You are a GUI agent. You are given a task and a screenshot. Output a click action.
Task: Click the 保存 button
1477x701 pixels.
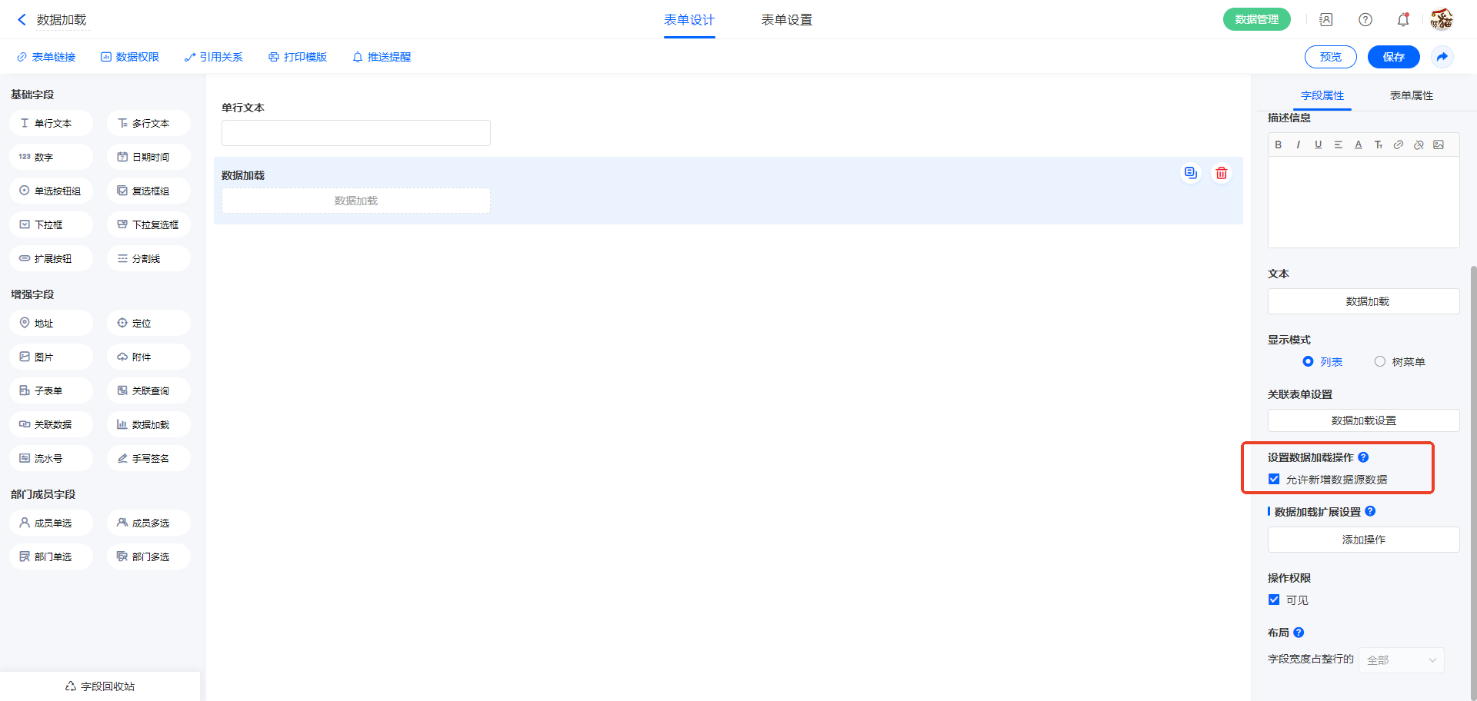click(1393, 57)
